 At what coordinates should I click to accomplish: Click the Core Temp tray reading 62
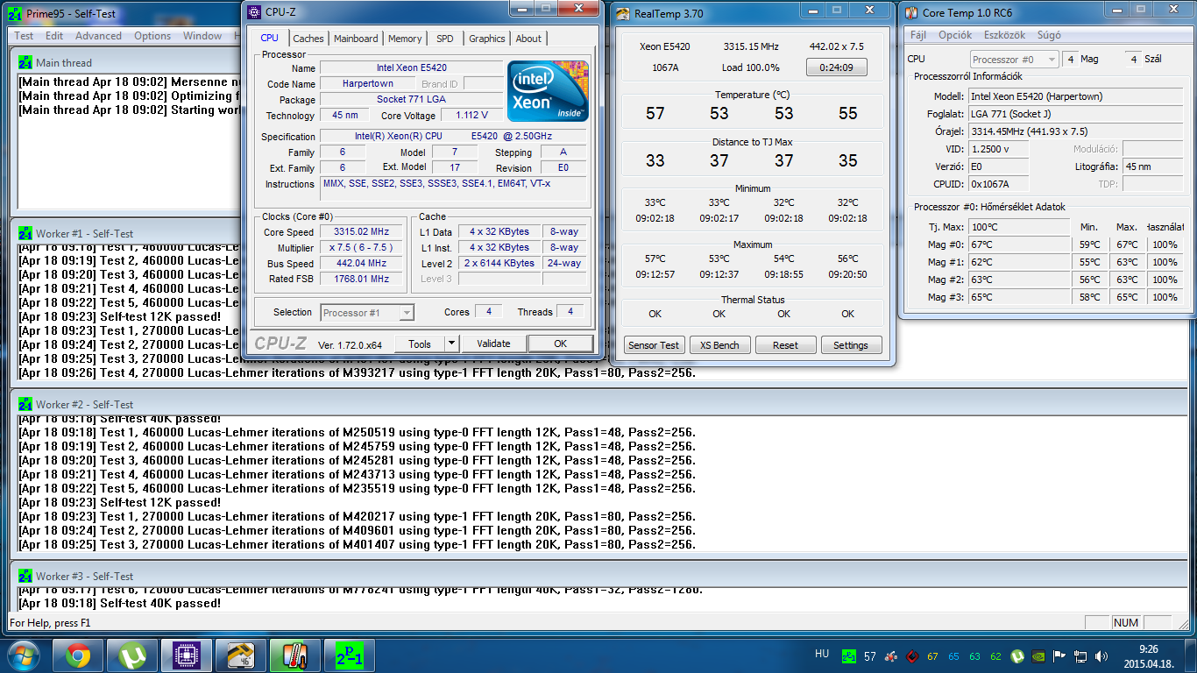click(995, 655)
